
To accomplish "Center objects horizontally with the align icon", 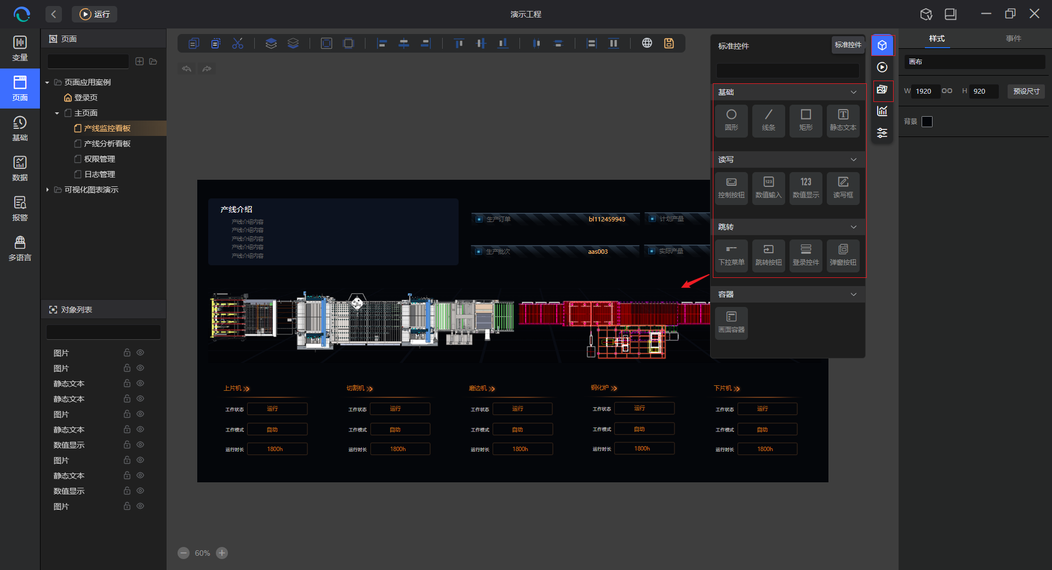I will pos(404,43).
